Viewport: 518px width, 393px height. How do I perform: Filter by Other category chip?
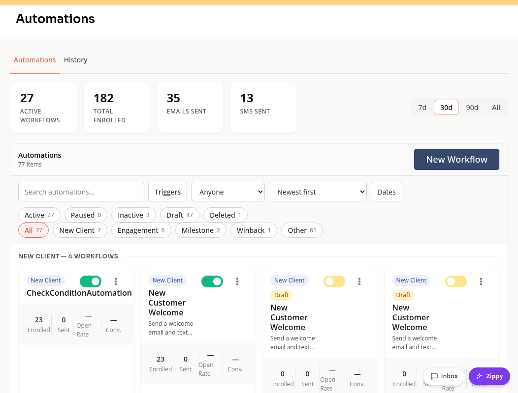(x=302, y=230)
